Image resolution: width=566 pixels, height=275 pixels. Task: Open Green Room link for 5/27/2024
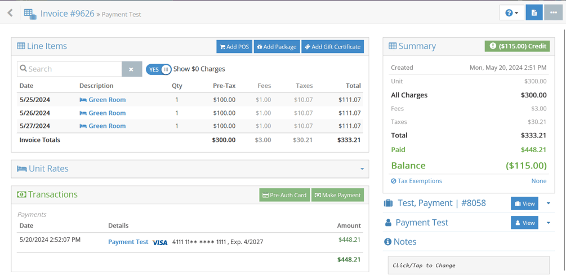pos(107,126)
